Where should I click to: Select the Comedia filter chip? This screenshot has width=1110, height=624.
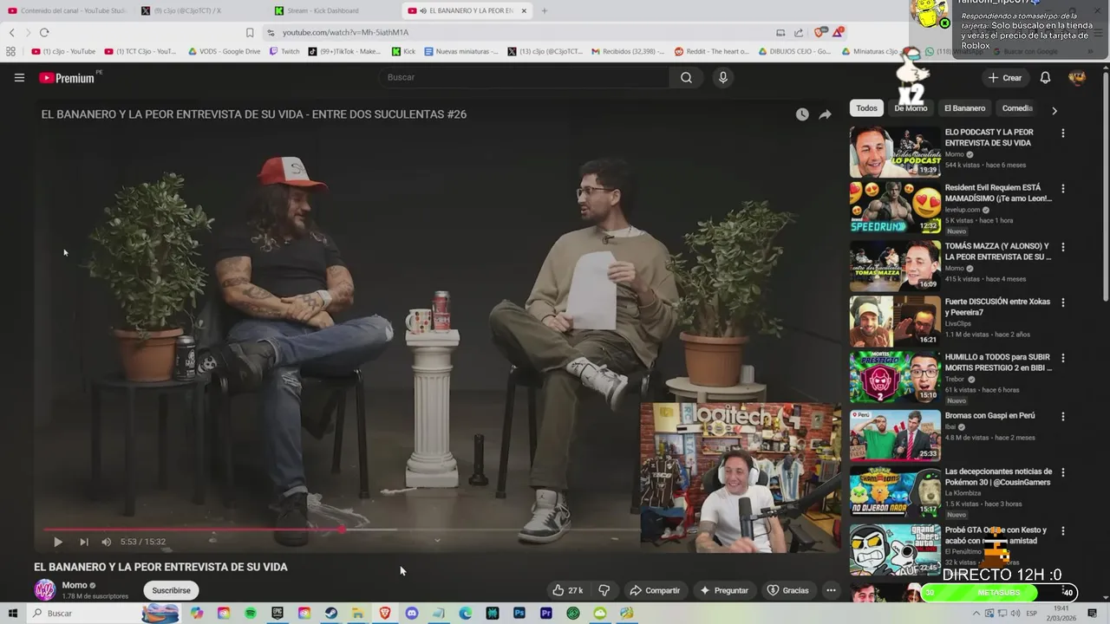point(1017,108)
